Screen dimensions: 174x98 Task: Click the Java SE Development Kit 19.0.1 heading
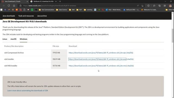click(24, 22)
